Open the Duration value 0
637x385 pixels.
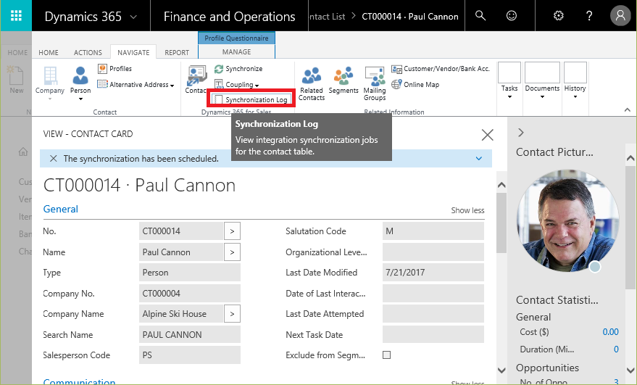pos(616,349)
